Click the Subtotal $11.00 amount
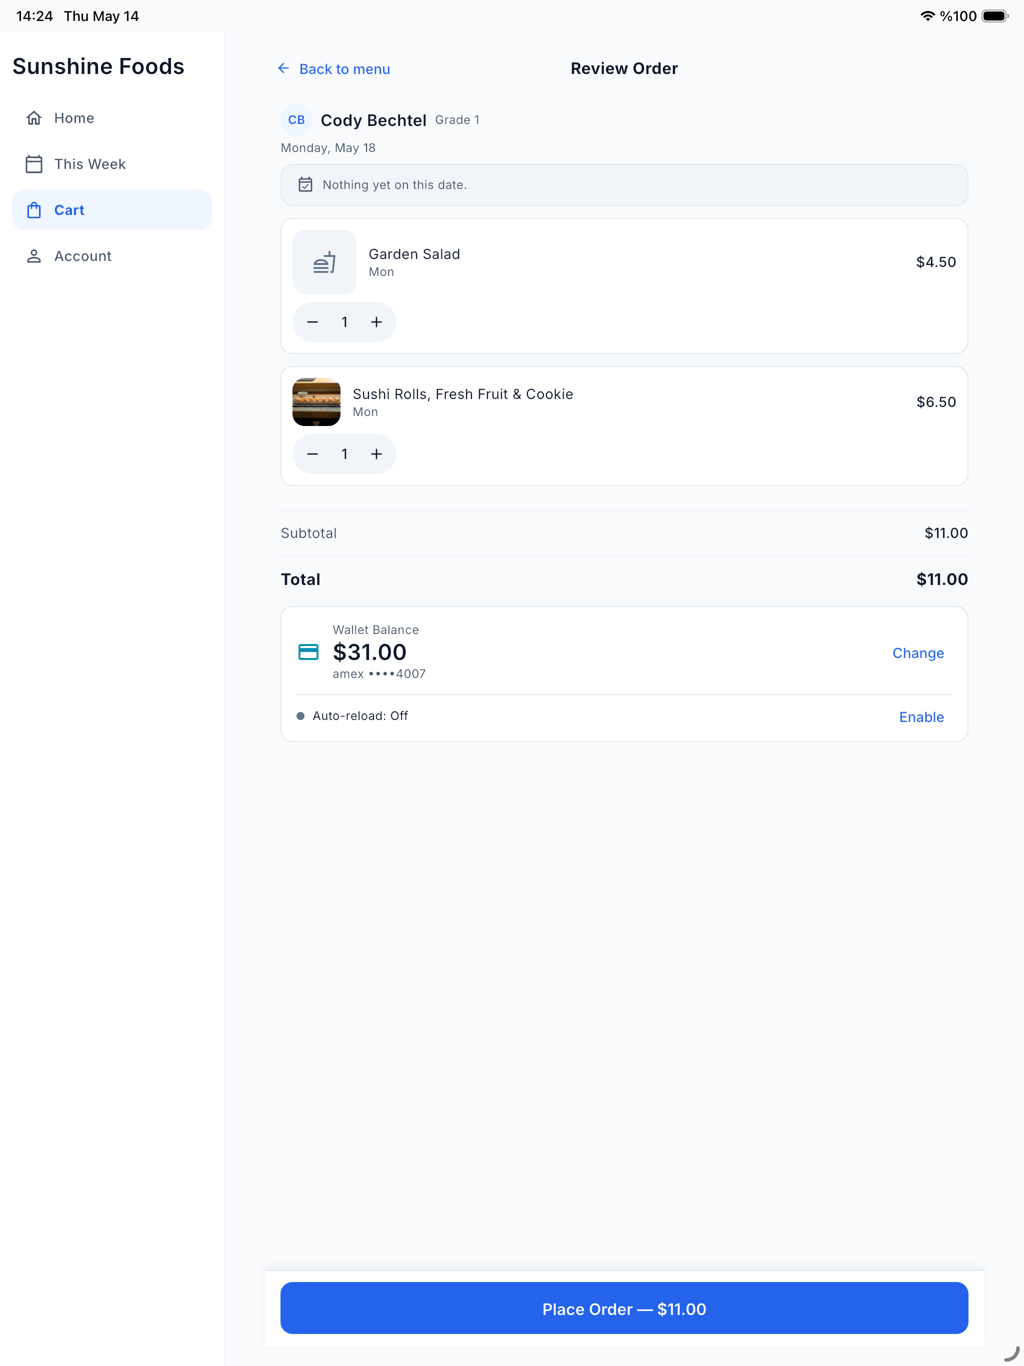The width and height of the screenshot is (1024, 1366). click(x=945, y=533)
